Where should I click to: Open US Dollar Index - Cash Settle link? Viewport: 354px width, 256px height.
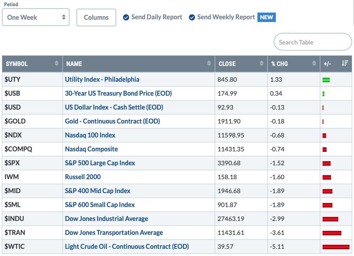[x=114, y=107]
